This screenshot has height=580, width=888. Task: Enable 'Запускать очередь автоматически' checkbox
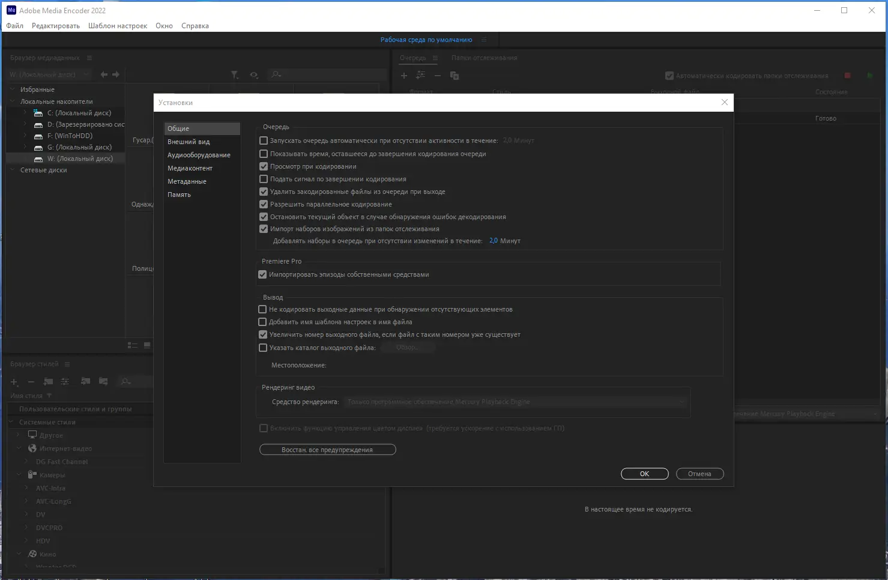(264, 140)
